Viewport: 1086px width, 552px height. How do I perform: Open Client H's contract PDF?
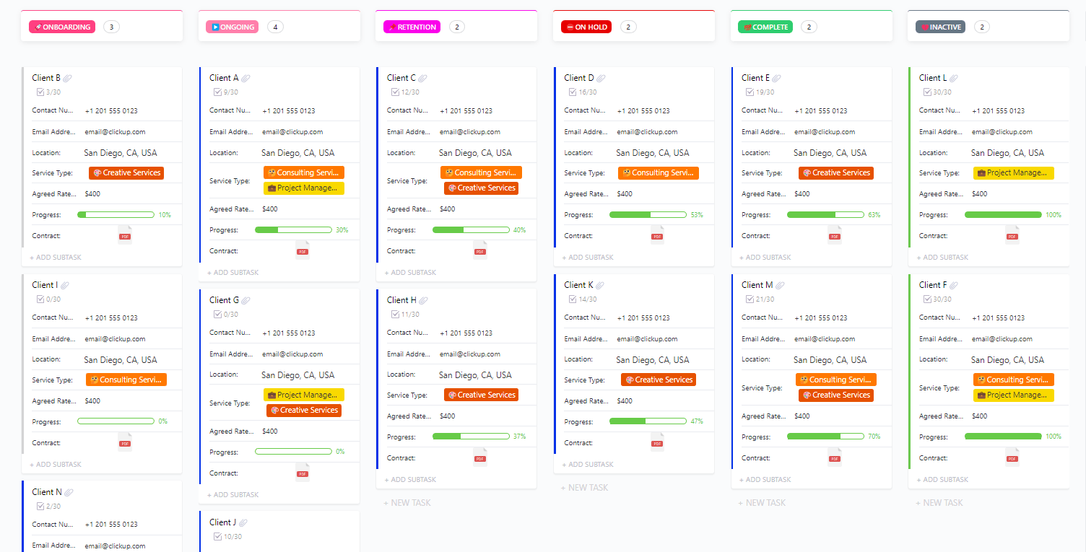click(x=480, y=457)
